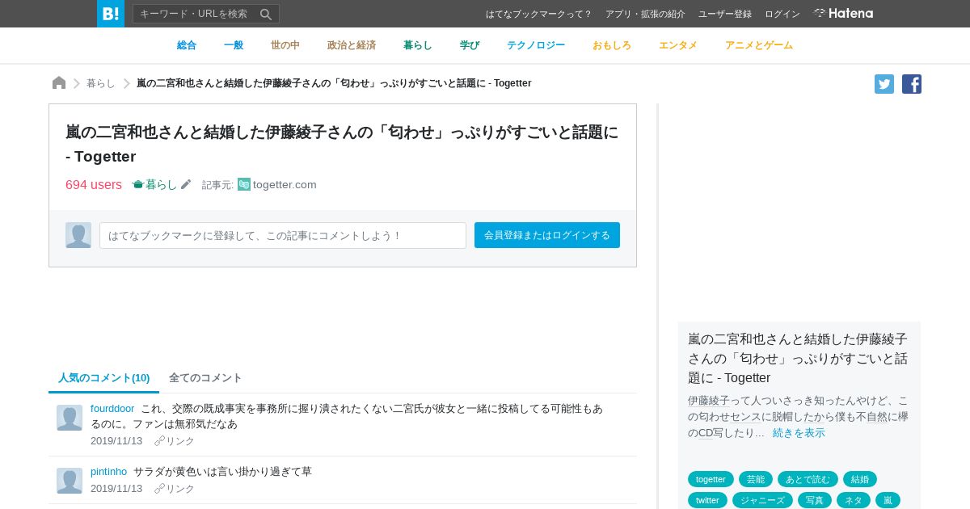Click the 694 users count

pos(94,184)
